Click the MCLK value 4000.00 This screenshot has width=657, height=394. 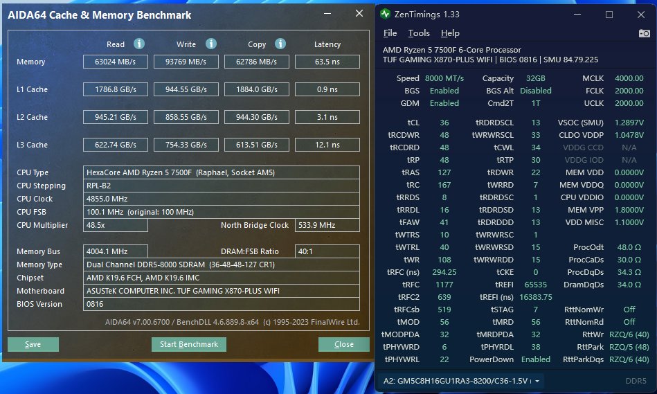click(x=629, y=78)
